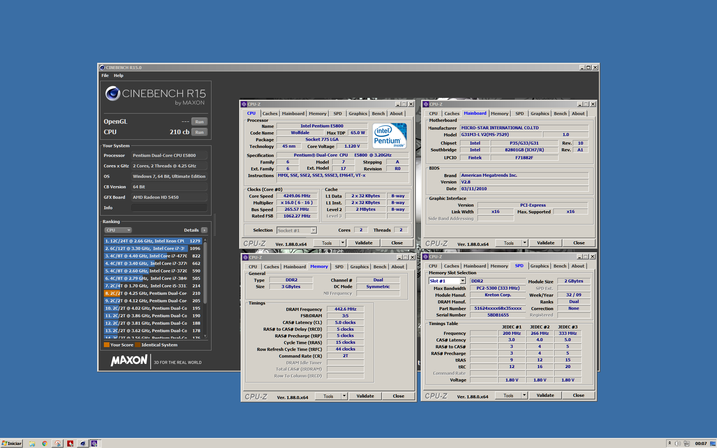Click the BIOS date 03/11/2010 field

[x=524, y=189]
